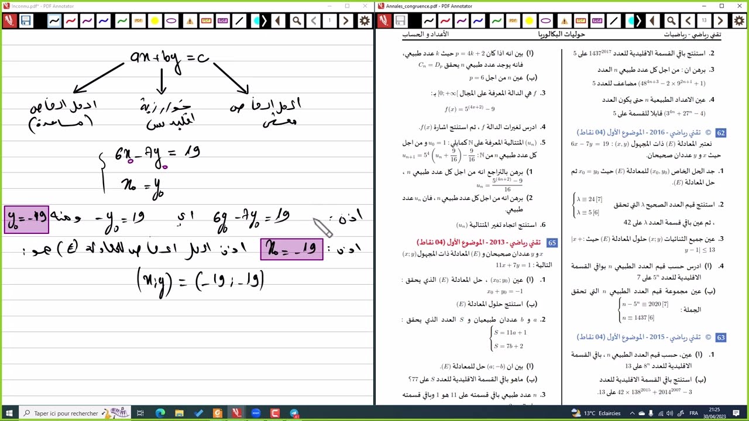749x421 pixels.
Task: Select the line tool in Annales_congruence.pdf
Action: point(613,21)
